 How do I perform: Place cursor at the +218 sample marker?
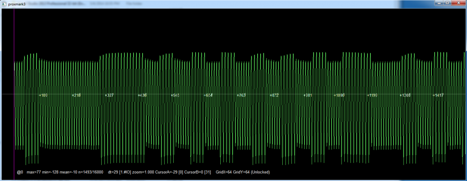click(77, 96)
